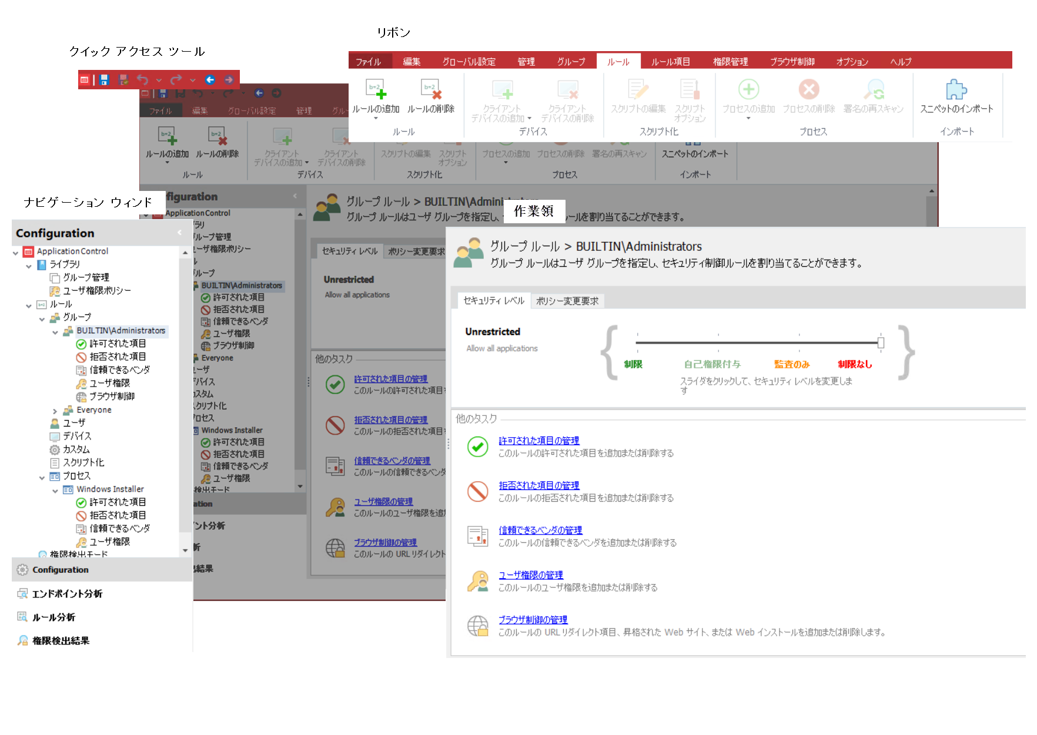
Task: Select ブラウザ制御 under BUILTIN\Administrators
Action: pyautogui.click(x=112, y=397)
